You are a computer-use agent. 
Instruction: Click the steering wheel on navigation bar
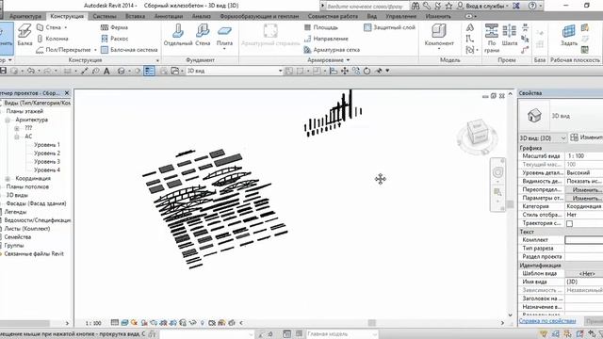click(x=497, y=172)
